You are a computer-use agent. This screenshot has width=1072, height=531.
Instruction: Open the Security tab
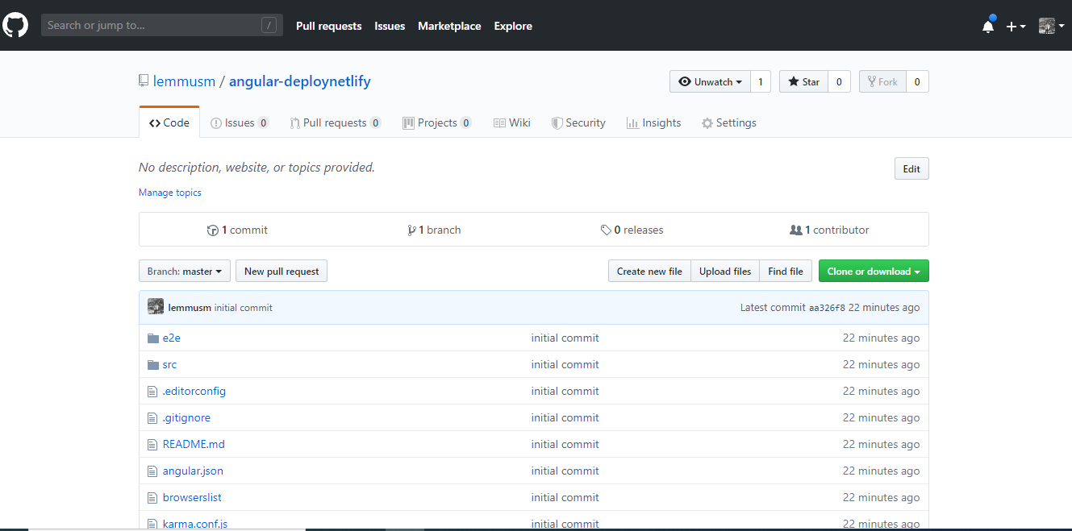pos(578,122)
